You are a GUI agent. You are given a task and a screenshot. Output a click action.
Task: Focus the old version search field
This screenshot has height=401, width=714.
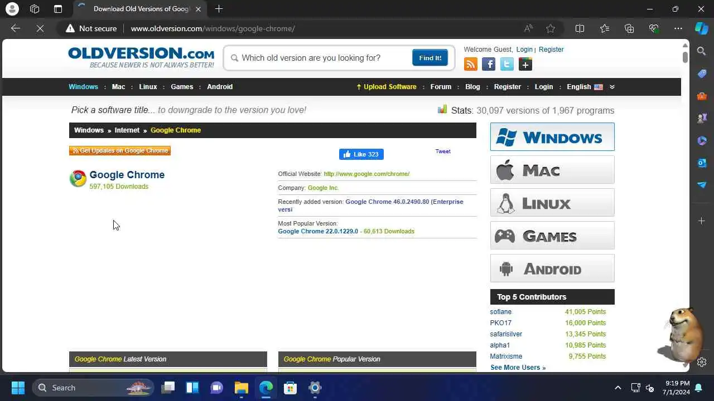tap(319, 58)
